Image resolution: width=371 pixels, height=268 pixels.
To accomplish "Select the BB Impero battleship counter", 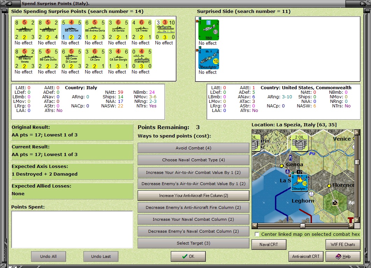I will click(48, 30).
